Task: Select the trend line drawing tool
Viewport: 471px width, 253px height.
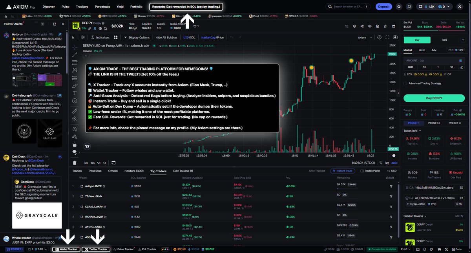Action: point(75,55)
